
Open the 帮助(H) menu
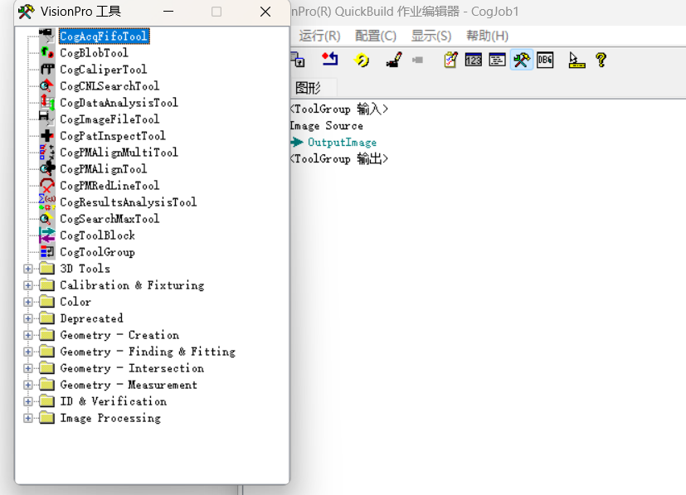(x=487, y=36)
